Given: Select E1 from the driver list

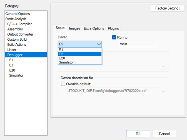Looking at the screenshot, I should [x=79, y=50].
